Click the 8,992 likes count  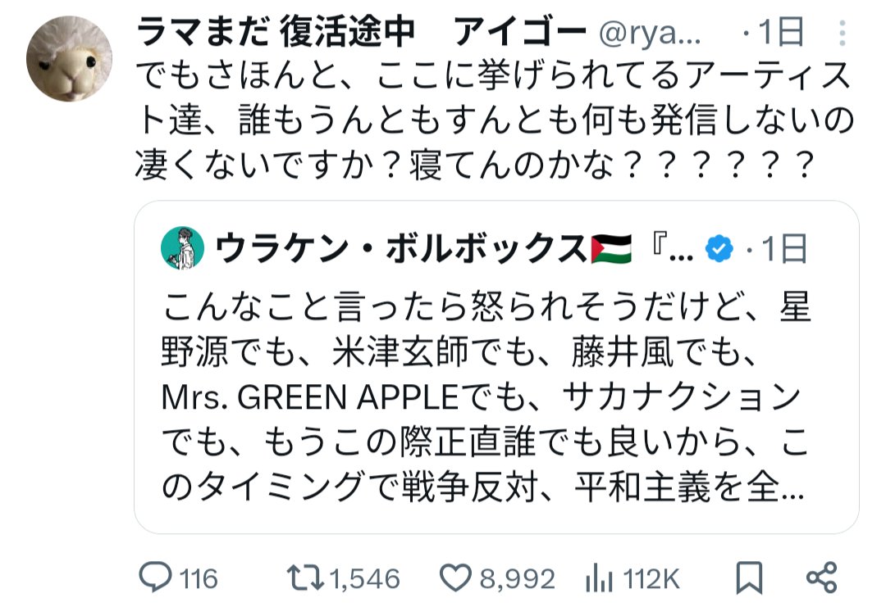point(517,580)
